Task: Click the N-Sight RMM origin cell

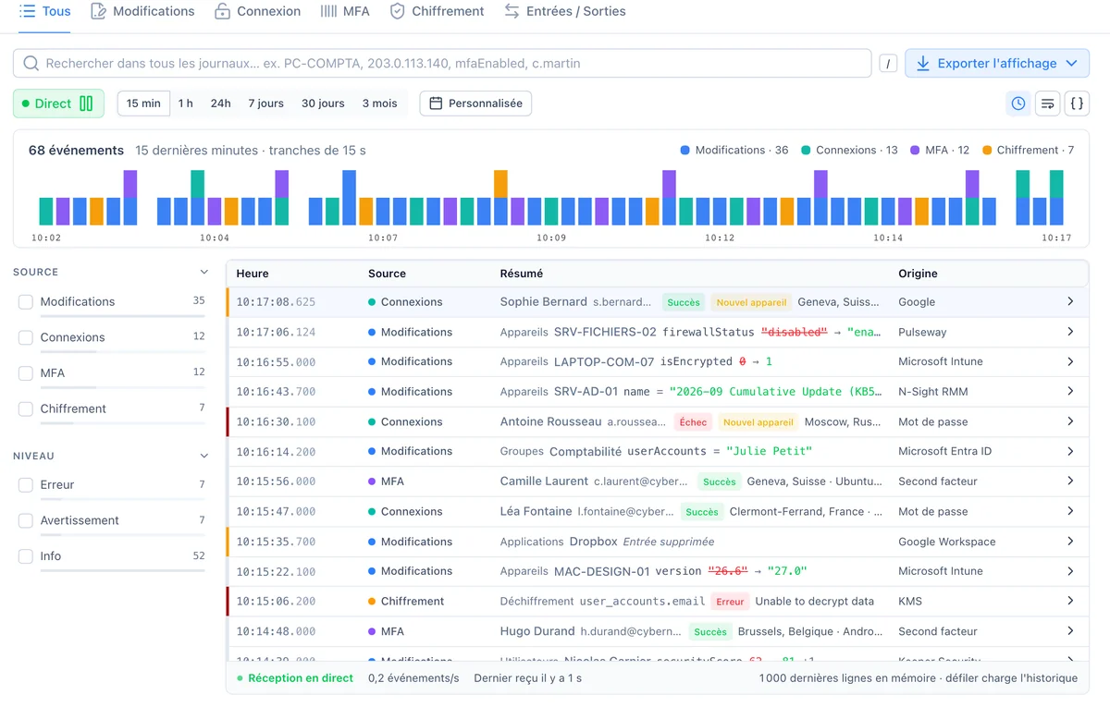Action: coord(932,392)
